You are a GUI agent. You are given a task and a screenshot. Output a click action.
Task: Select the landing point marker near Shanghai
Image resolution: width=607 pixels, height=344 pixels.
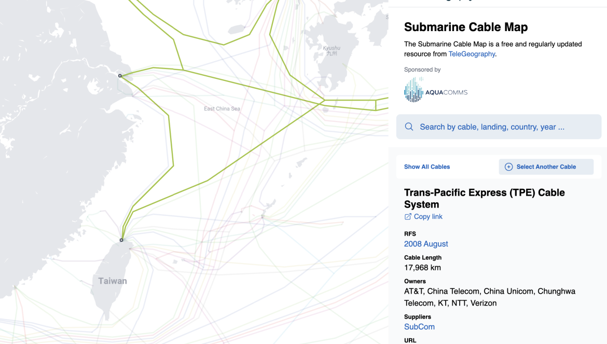(120, 76)
